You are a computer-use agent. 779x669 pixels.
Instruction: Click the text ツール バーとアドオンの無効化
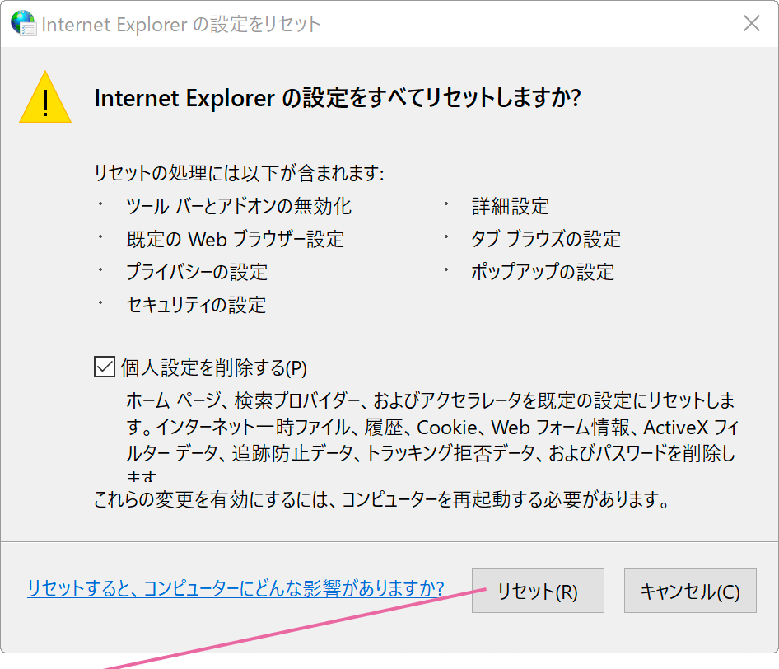click(x=239, y=206)
